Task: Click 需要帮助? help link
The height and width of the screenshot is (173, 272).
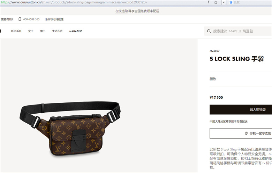Action: point(7,19)
